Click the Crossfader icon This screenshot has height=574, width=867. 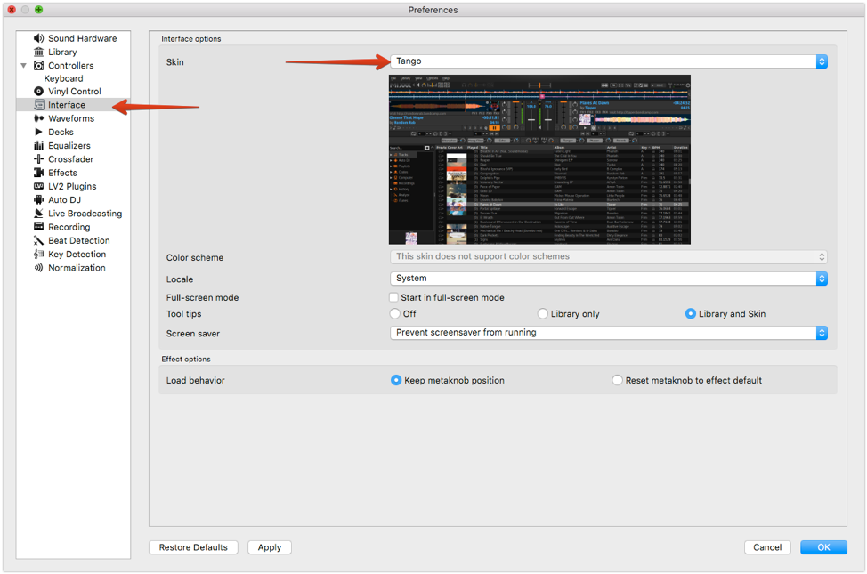(x=38, y=159)
